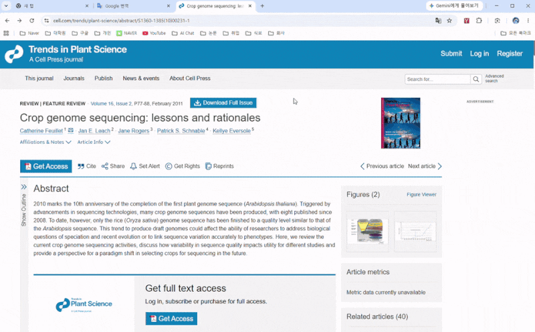535x332 pixels.
Task: Switch to the Google translate tab
Action: (x=133, y=6)
